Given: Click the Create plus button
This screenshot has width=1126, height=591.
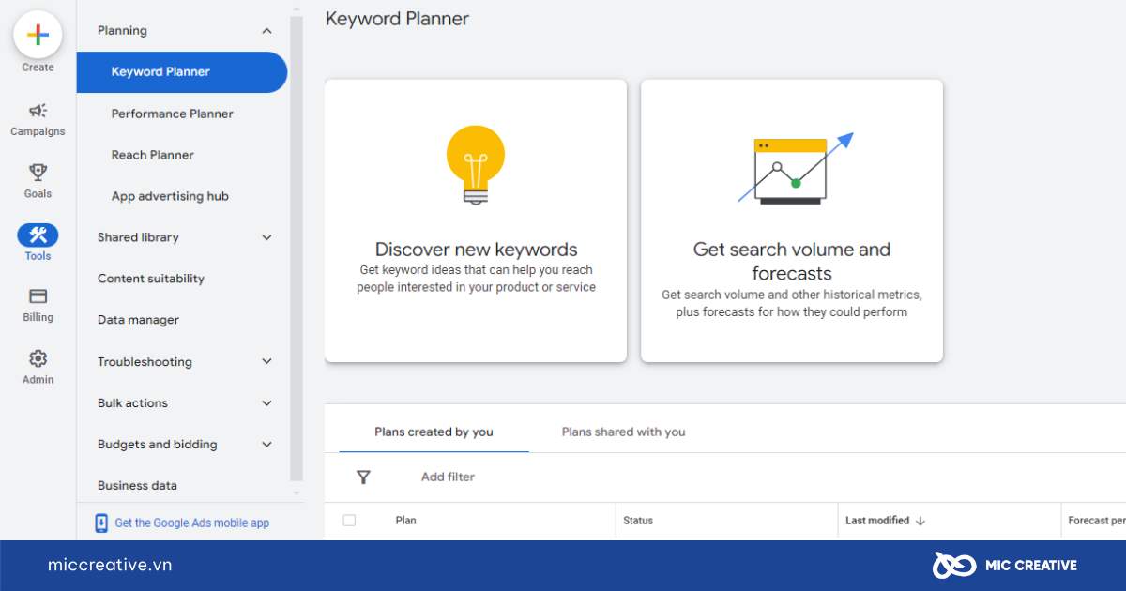Looking at the screenshot, I should [x=38, y=36].
